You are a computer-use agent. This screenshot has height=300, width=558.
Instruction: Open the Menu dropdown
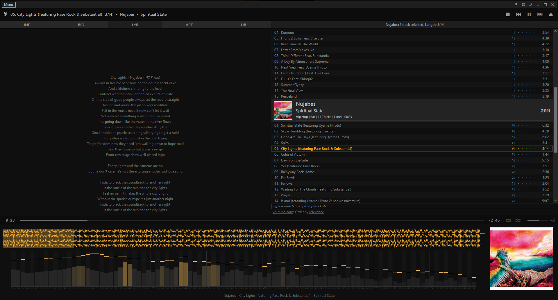(x=9, y=5)
